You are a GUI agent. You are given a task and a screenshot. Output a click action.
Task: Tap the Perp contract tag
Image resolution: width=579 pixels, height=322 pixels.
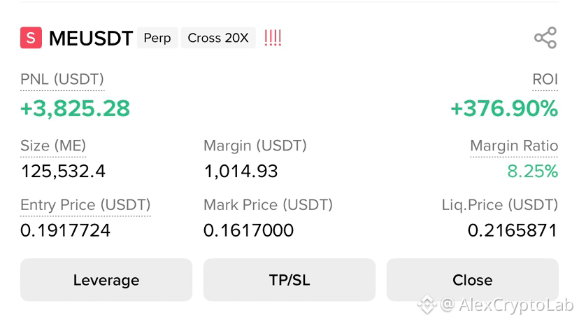click(157, 38)
